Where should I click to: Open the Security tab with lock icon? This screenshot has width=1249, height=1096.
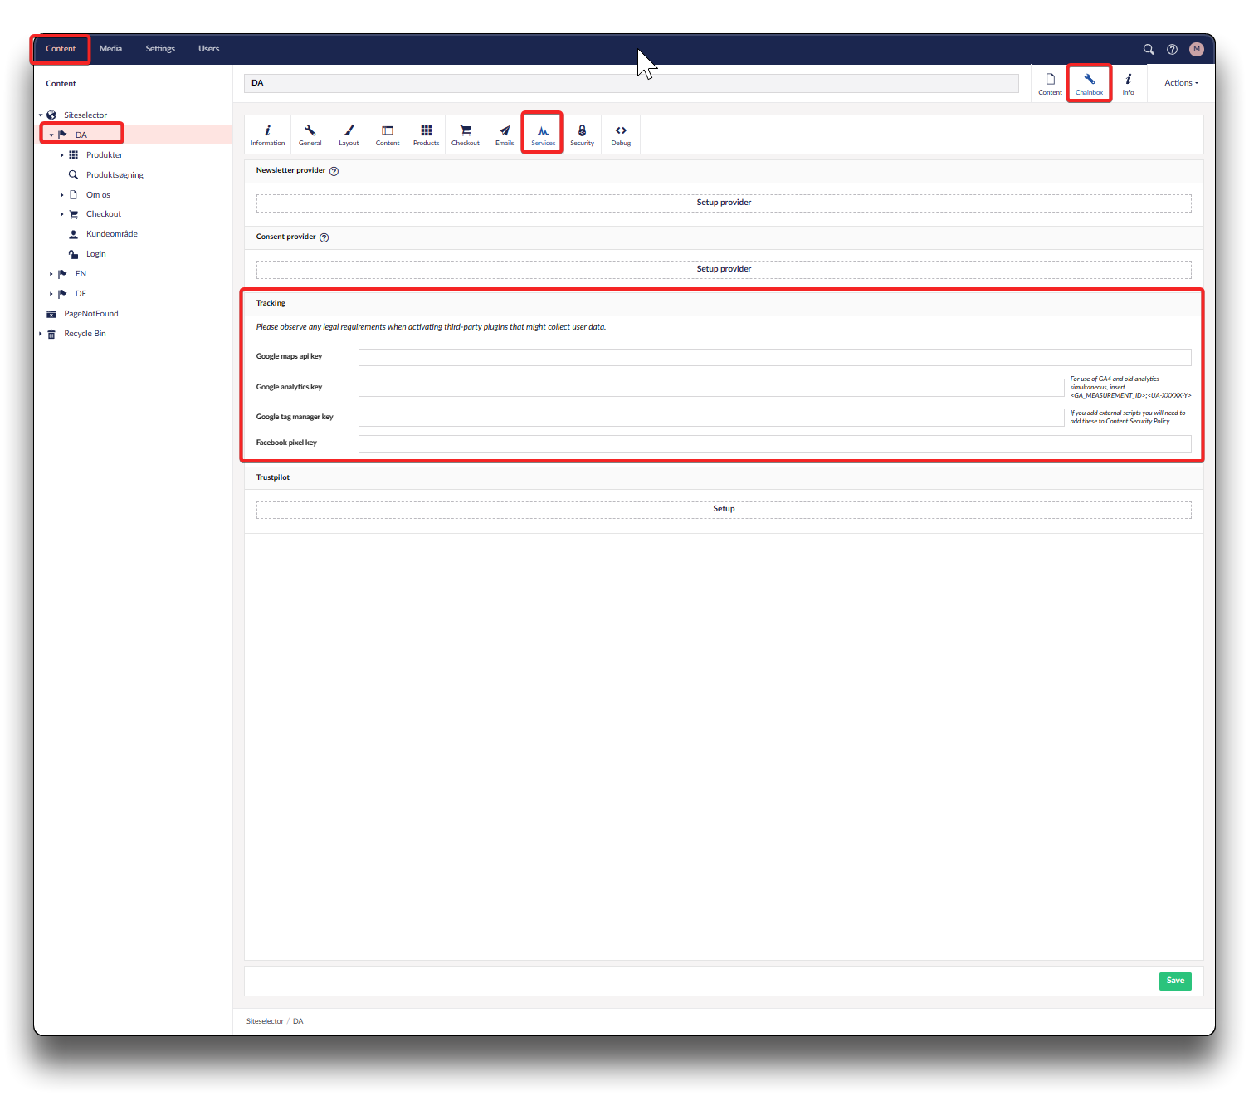(x=582, y=135)
